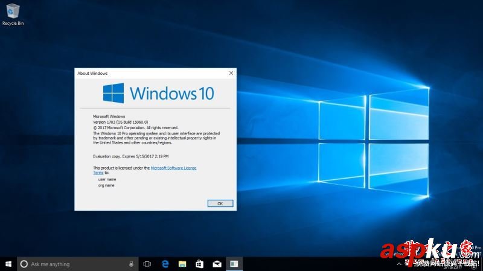Open the Start menu
483x271 pixels.
coord(8,264)
